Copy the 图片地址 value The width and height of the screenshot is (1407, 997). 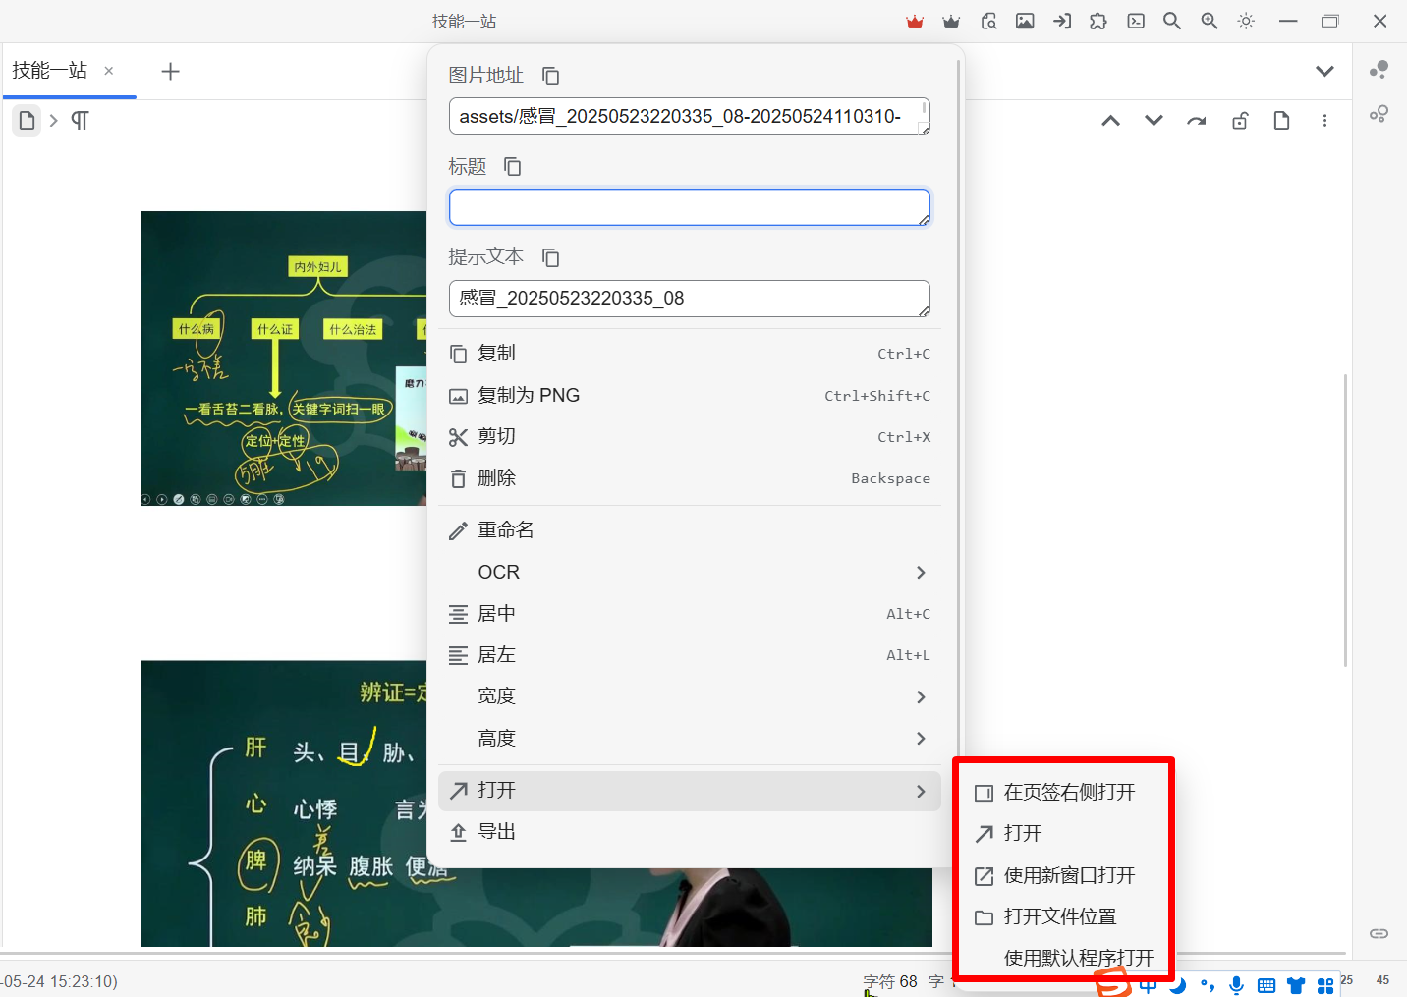coord(551,76)
